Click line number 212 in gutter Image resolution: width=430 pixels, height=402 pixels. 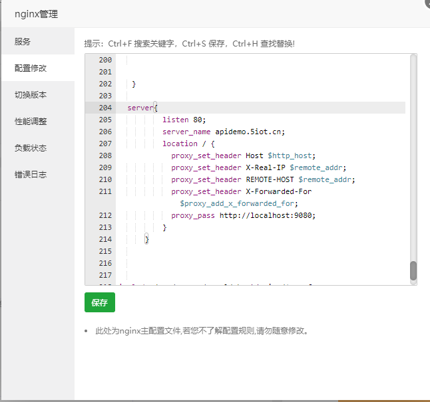coord(105,215)
